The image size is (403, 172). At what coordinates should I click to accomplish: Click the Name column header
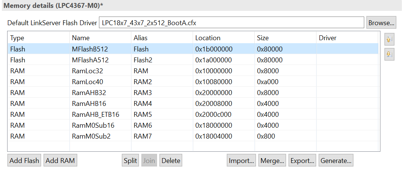(100, 38)
